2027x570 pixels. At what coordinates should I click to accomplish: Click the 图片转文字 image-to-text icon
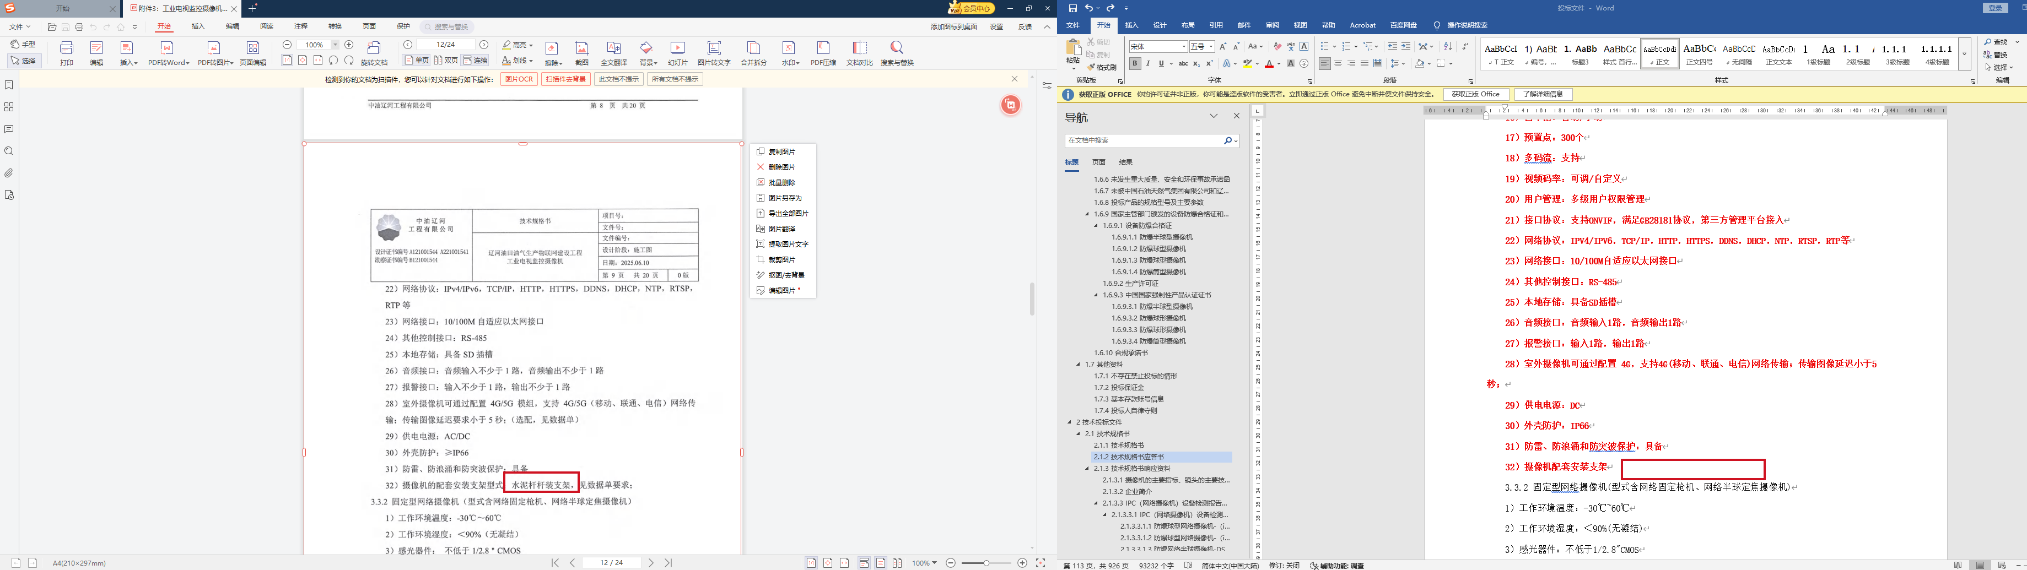[x=714, y=53]
